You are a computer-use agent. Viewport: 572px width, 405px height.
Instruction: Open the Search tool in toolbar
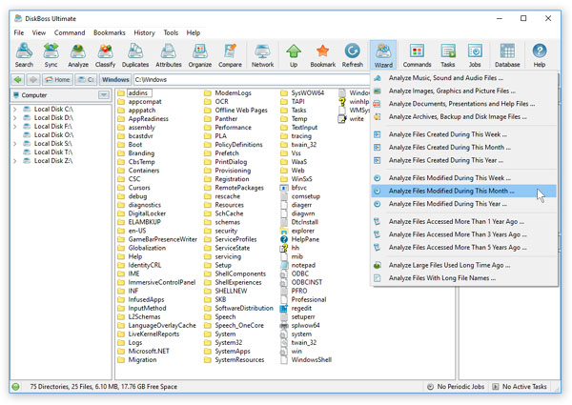click(x=24, y=55)
